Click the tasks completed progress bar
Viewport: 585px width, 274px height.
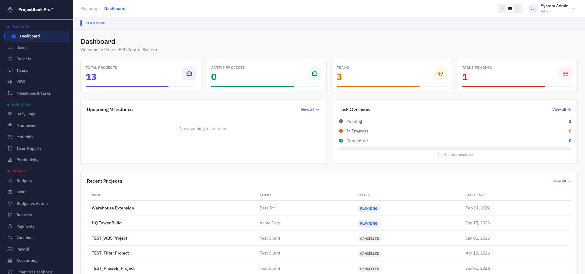tap(455, 149)
